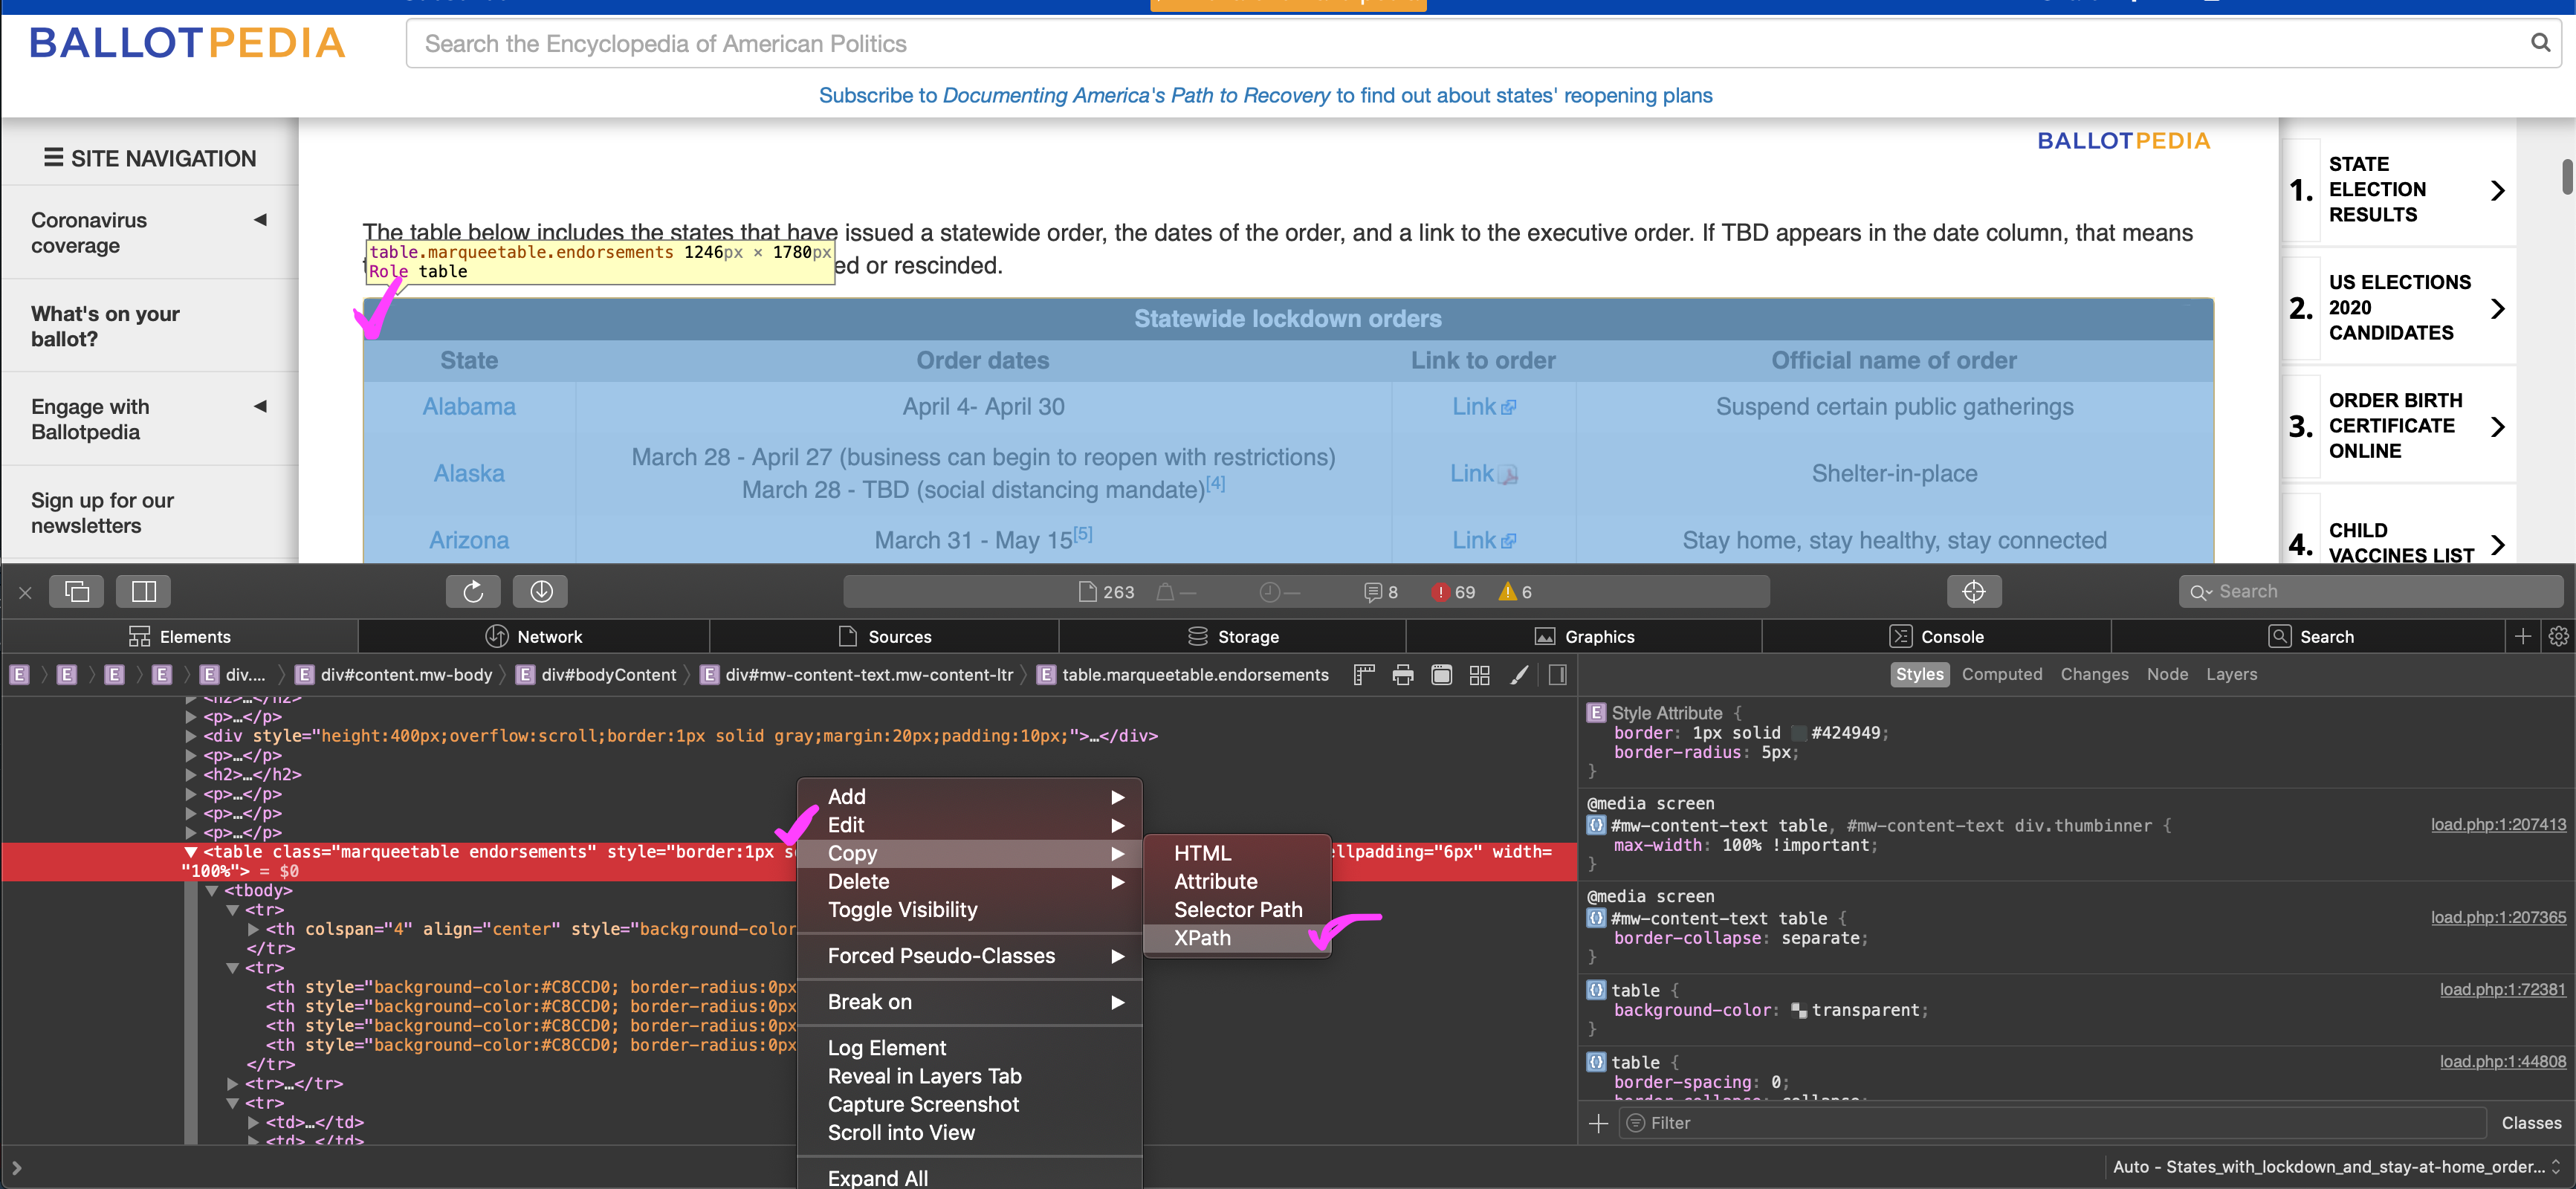The image size is (2576, 1189).
Task: Copy element as XPath
Action: [x=1236, y=939]
